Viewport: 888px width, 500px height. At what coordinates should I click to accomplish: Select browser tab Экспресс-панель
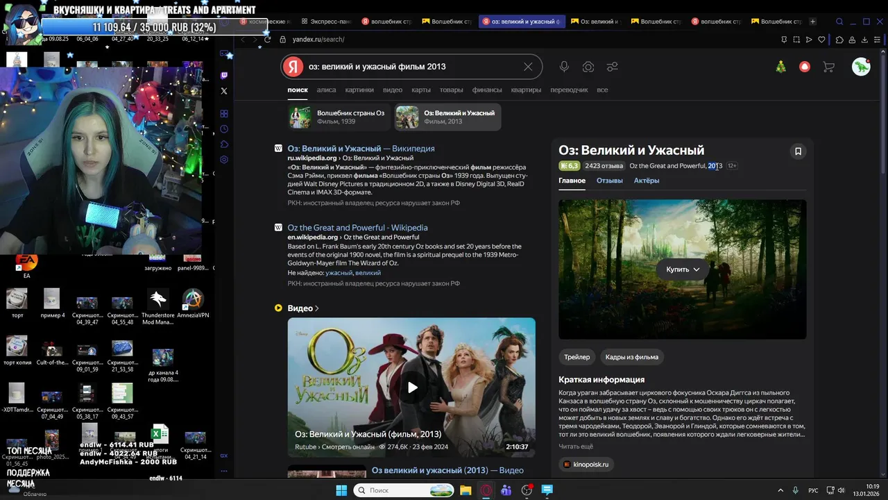[328, 22]
